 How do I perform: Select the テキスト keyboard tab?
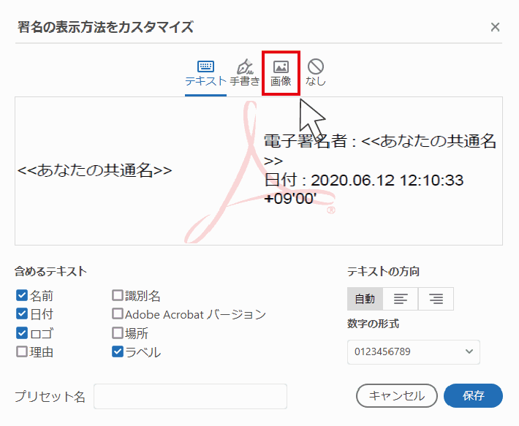pos(205,73)
